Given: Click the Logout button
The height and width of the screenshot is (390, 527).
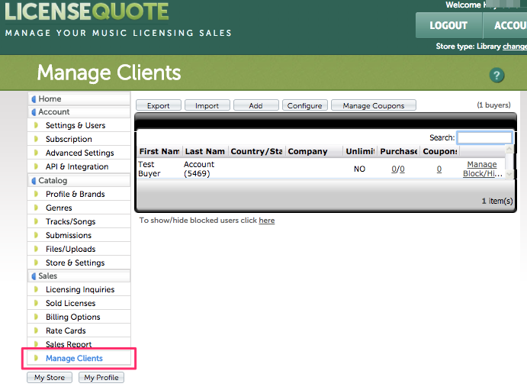Looking at the screenshot, I should 448,25.
